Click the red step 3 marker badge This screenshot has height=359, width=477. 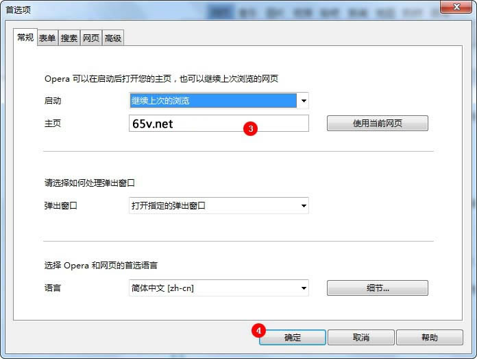tap(250, 128)
